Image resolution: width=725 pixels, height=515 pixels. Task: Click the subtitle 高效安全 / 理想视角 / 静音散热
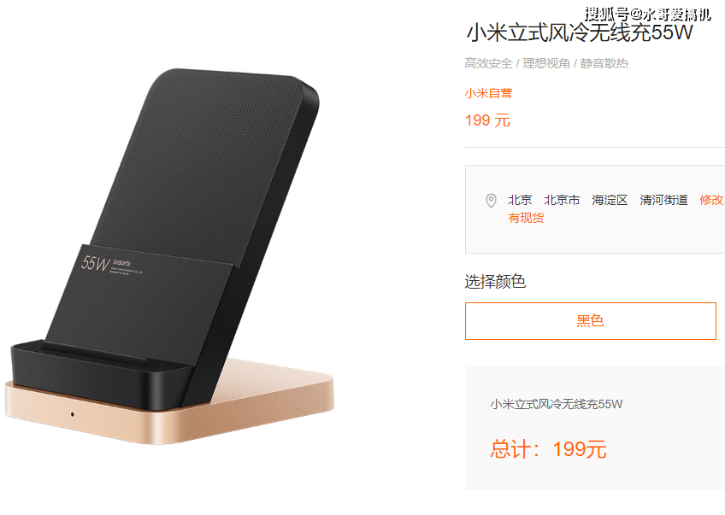(x=546, y=63)
